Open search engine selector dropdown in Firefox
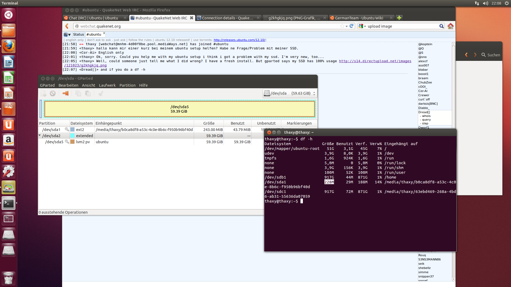The width and height of the screenshot is (511, 287). pos(362,26)
